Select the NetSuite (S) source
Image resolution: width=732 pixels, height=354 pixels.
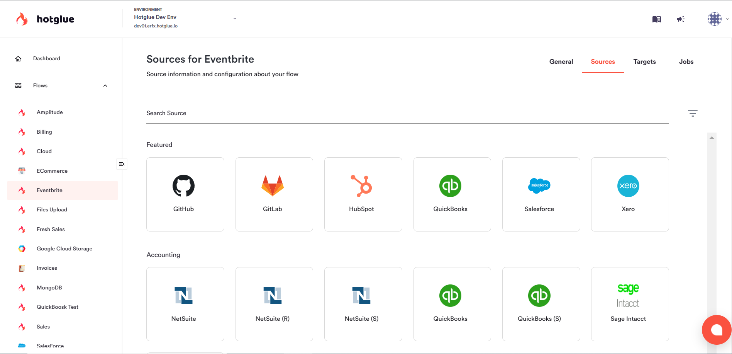363,304
